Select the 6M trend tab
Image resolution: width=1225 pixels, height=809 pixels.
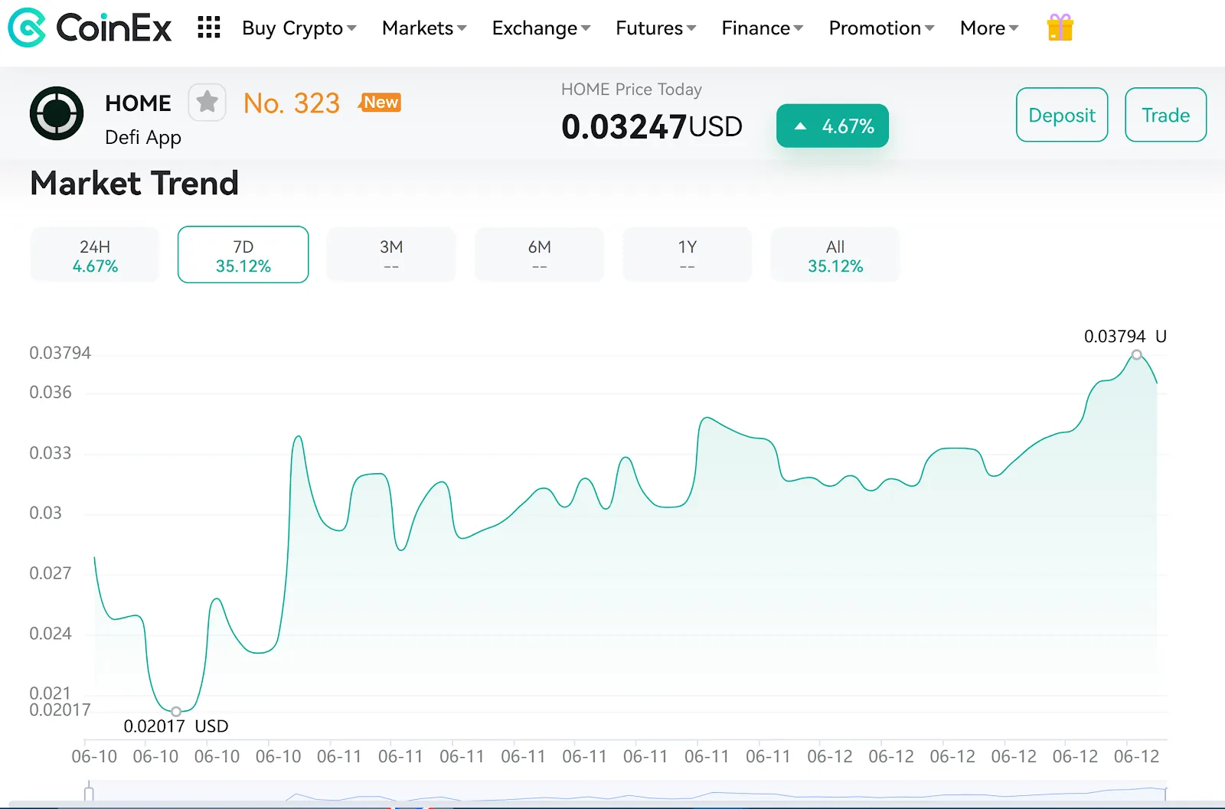click(x=539, y=255)
